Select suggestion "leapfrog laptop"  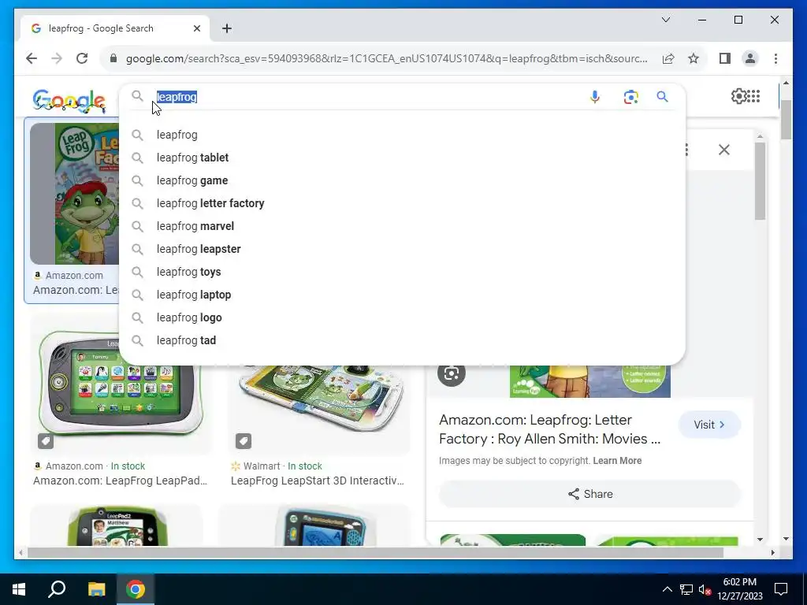point(402,295)
